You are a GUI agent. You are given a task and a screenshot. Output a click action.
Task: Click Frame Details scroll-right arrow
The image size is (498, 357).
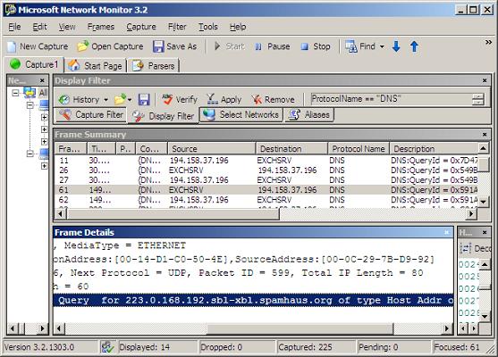447,328
